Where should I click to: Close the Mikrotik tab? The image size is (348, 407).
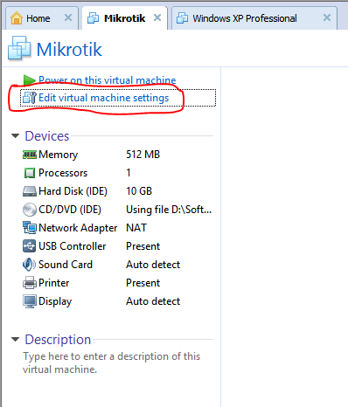(157, 18)
